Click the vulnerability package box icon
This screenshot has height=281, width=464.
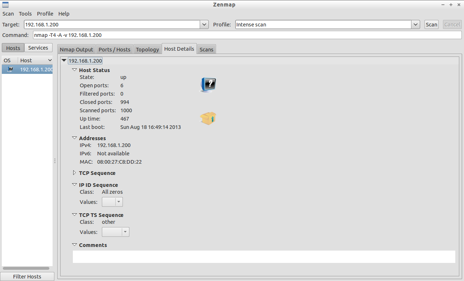pos(208,118)
